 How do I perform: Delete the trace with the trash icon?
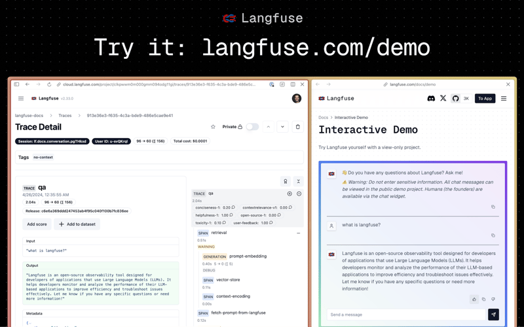(298, 127)
